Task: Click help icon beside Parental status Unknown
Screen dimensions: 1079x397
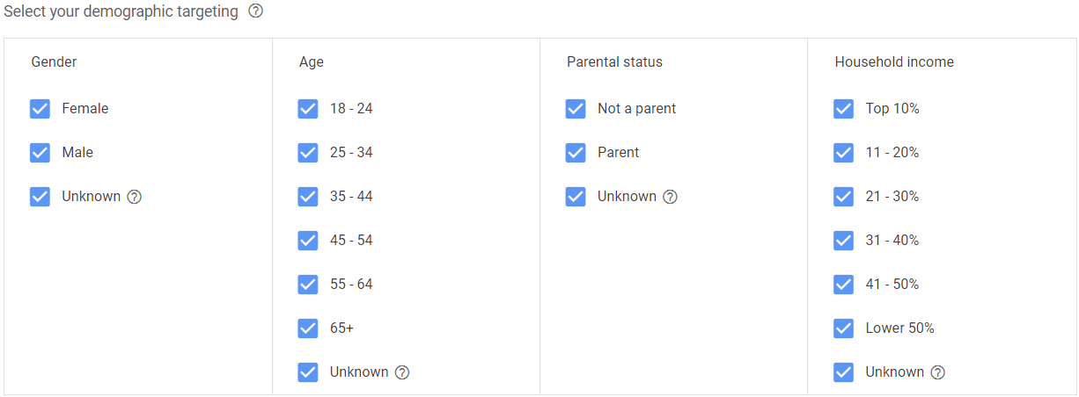Action: pos(671,197)
